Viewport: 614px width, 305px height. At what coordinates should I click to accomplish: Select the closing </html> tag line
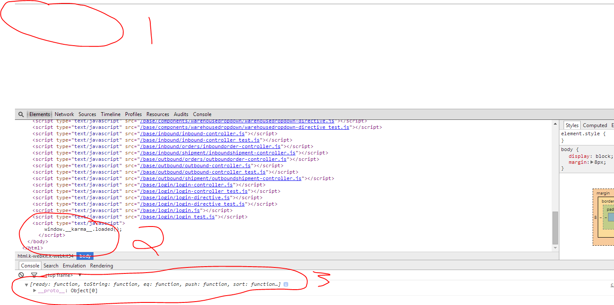pyautogui.click(x=32, y=248)
